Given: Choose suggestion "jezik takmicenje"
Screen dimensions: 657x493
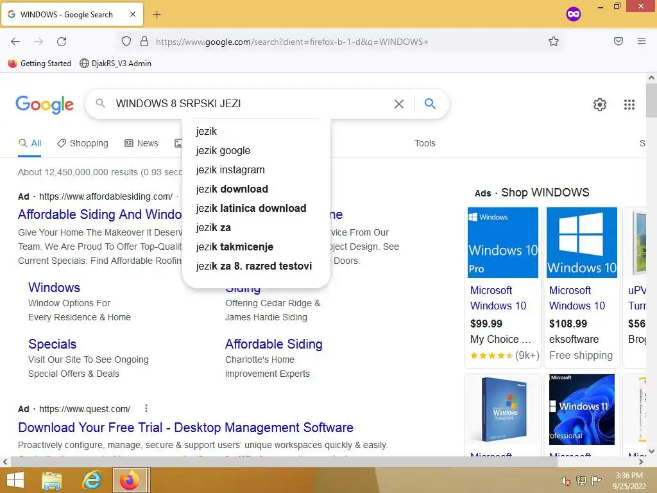Looking at the screenshot, I should pos(256,247).
